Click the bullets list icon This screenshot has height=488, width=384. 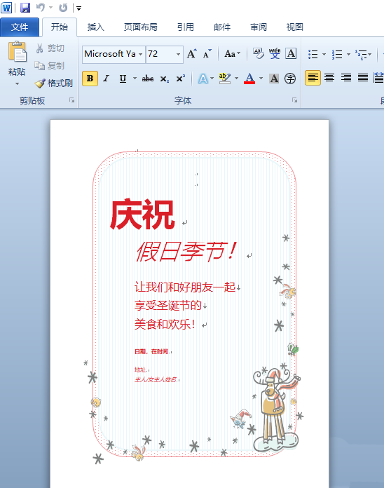[x=313, y=54]
